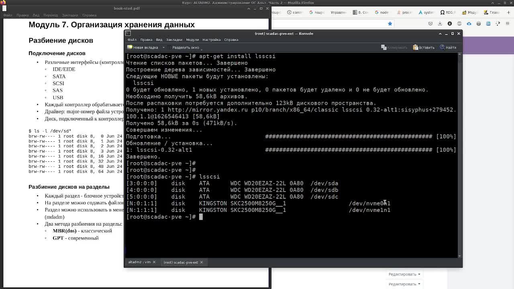The image size is (514, 289).
Task: Close the (root) scadac-pve-ext tab
Action: point(202,262)
